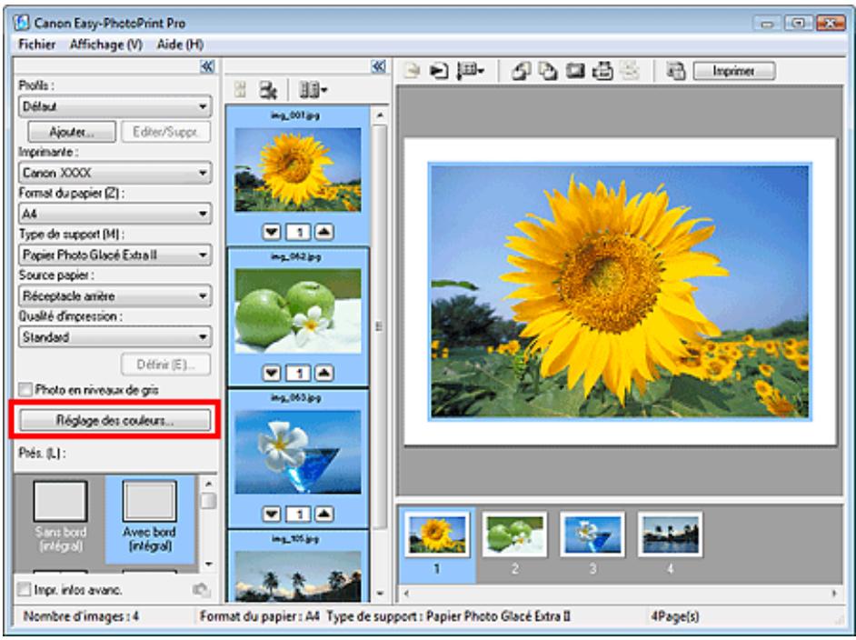Click layout list scrollbar up arrow
This screenshot has height=640, width=856.
pyautogui.click(x=208, y=484)
